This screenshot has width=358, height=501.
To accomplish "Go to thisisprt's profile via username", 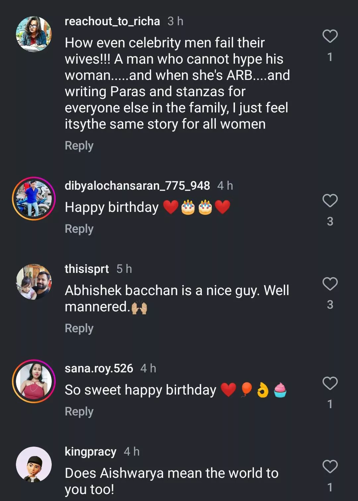I will [87, 269].
